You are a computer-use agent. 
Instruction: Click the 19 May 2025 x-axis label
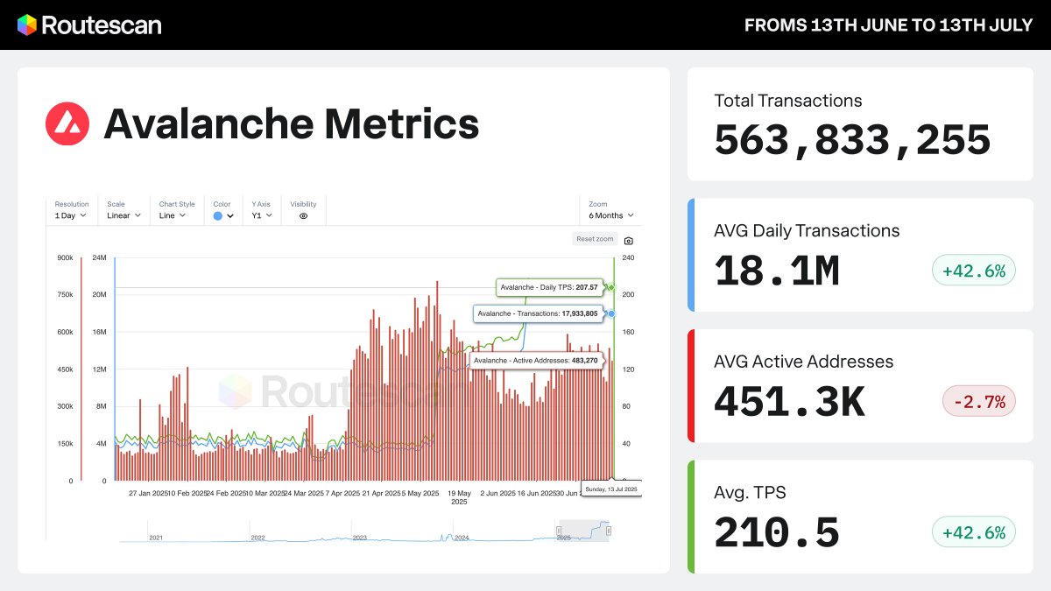click(459, 497)
